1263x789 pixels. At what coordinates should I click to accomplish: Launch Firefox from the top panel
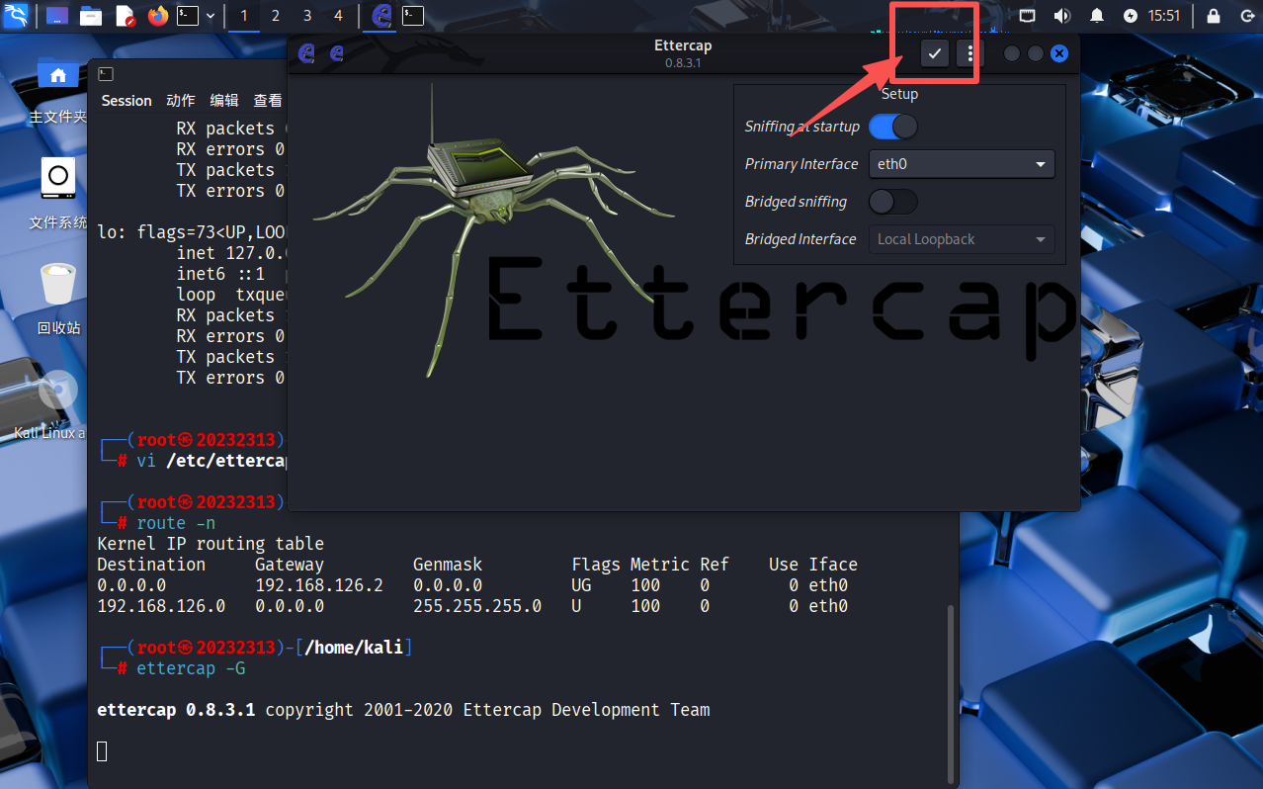click(157, 16)
